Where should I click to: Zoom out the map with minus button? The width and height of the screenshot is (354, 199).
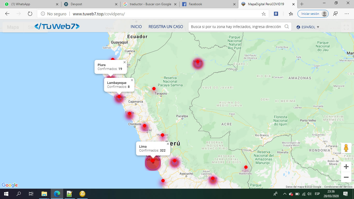tap(346, 177)
